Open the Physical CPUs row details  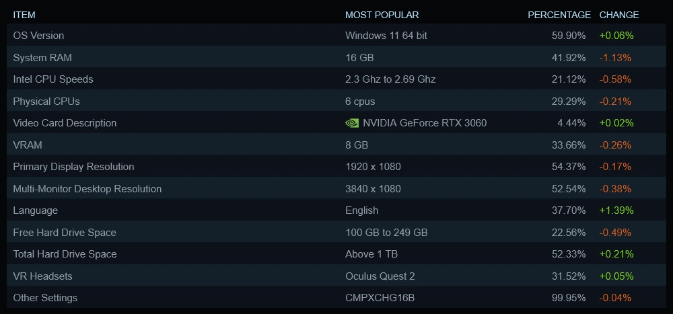(46, 101)
